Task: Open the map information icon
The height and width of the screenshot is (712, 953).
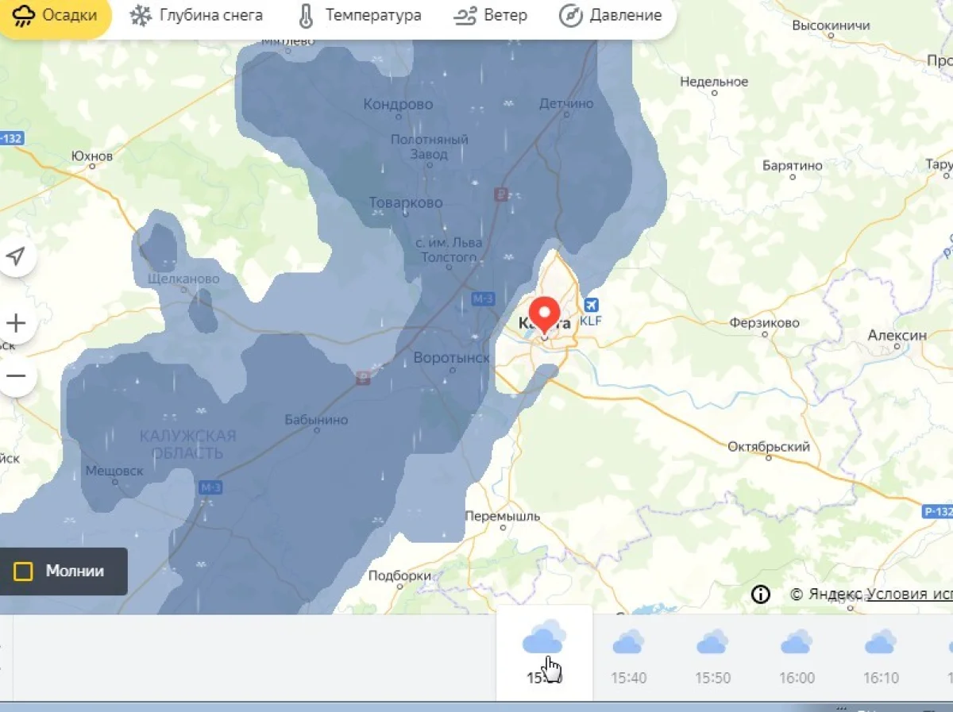Action: [761, 595]
